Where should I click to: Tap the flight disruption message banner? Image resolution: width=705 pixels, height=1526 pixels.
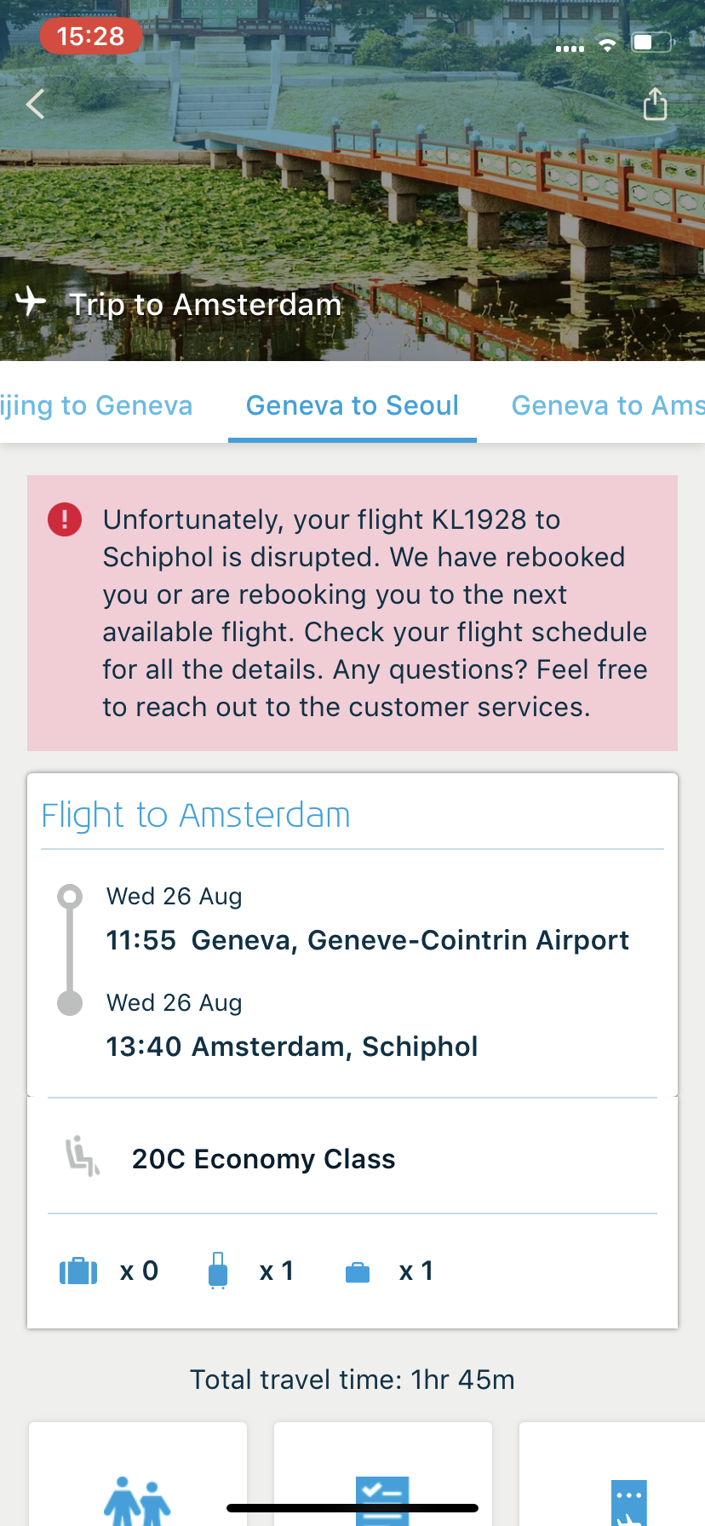coord(352,613)
